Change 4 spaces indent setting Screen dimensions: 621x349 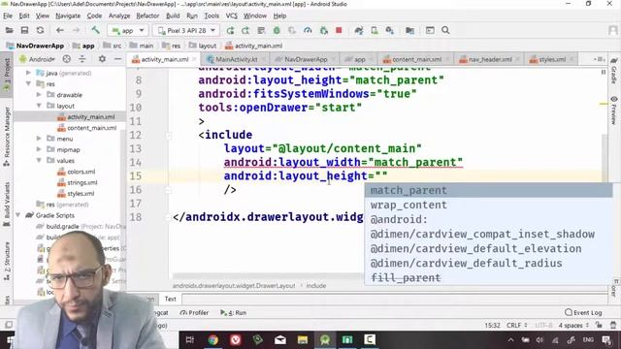(573, 326)
